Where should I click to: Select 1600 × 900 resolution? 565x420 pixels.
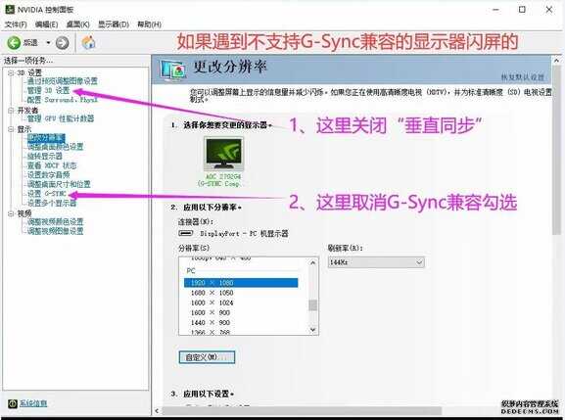tap(241, 312)
